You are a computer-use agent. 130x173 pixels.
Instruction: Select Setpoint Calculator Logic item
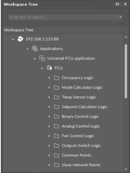point(85,107)
